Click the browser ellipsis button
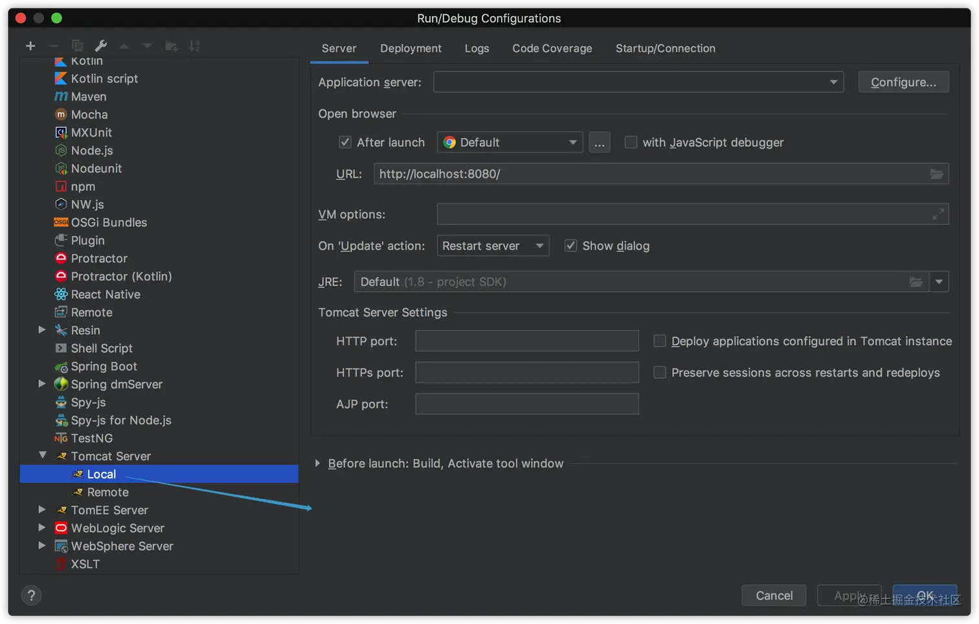 click(x=599, y=142)
